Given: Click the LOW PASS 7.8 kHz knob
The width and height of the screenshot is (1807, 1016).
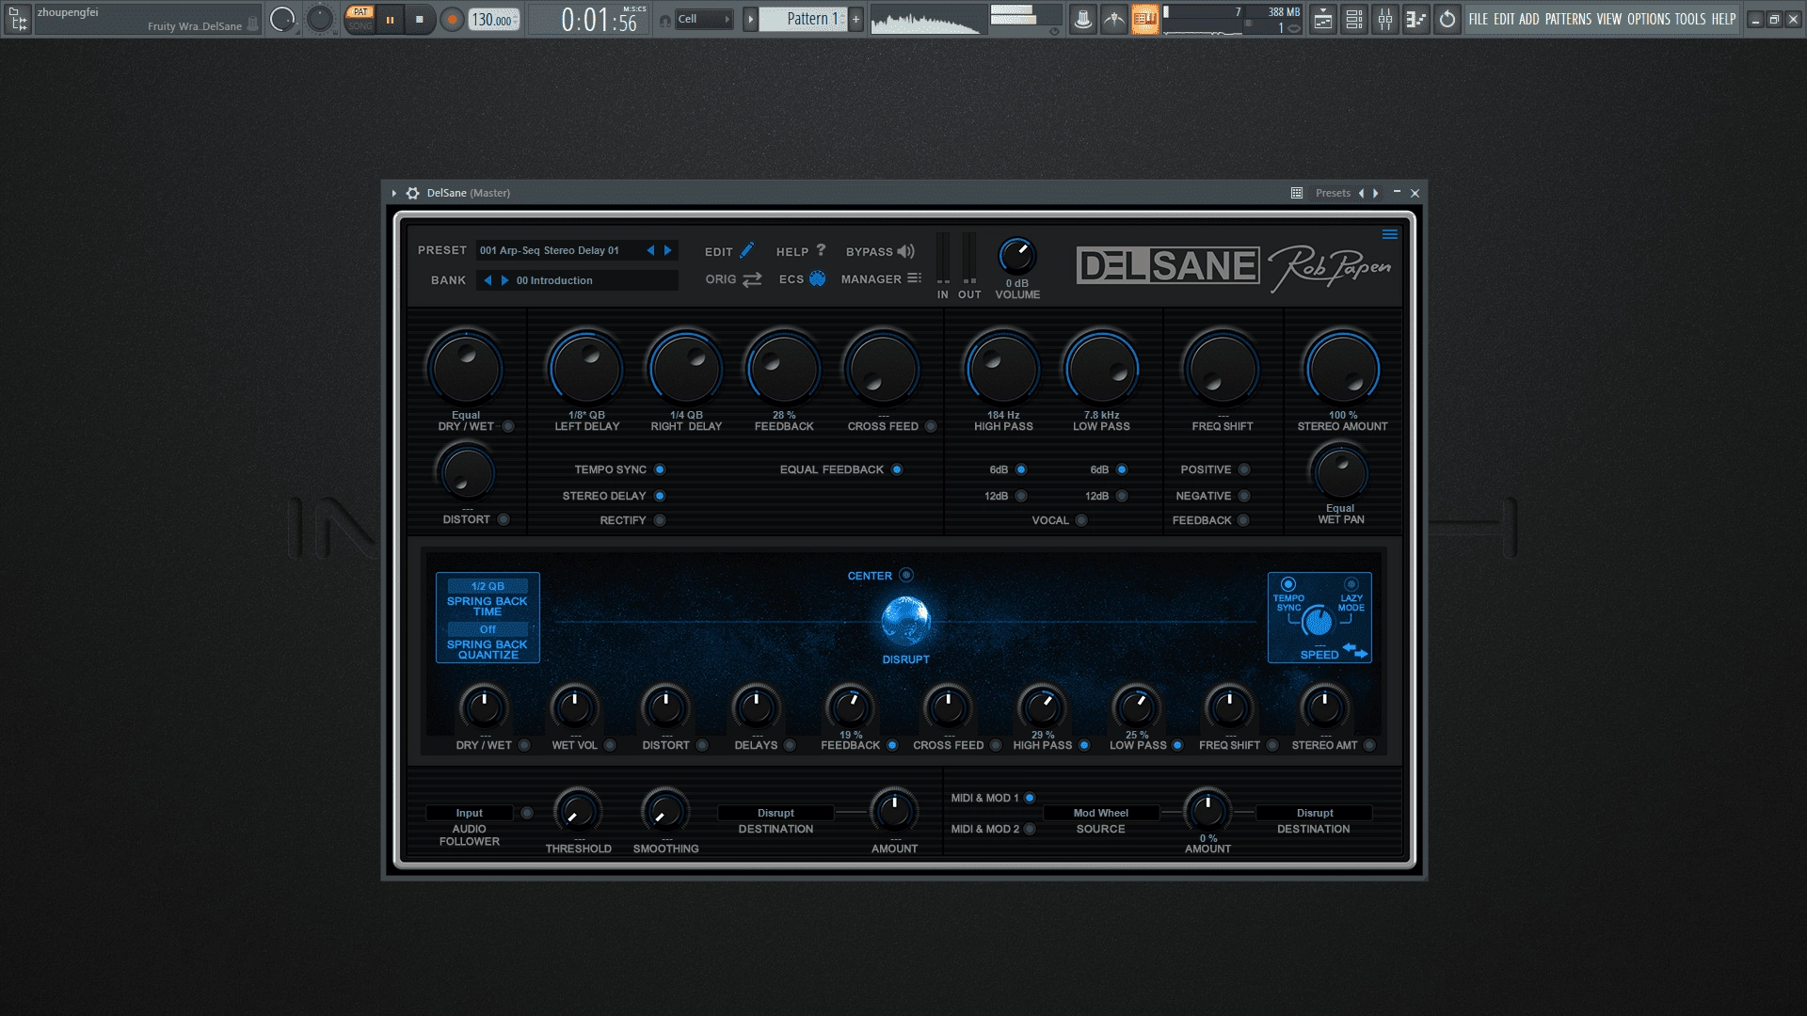Looking at the screenshot, I should (1101, 369).
